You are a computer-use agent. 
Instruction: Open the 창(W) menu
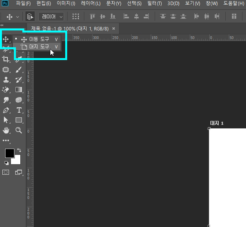[212, 3]
